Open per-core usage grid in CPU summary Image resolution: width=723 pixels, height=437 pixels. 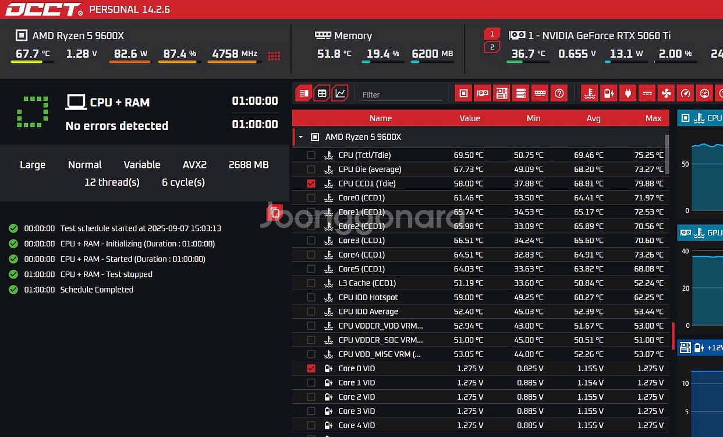[x=274, y=56]
